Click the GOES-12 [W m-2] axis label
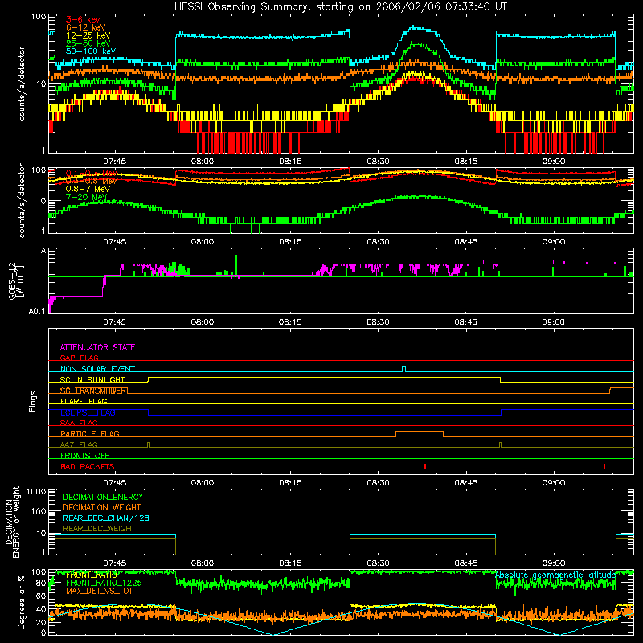The height and width of the screenshot is (643, 643). (16, 281)
